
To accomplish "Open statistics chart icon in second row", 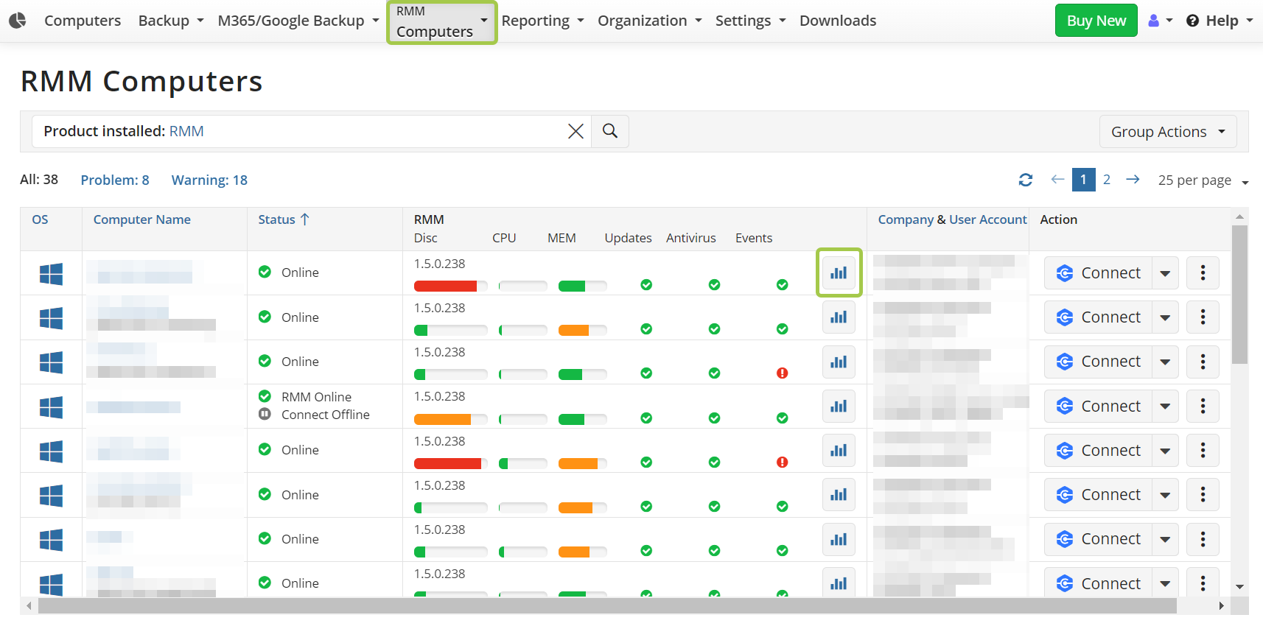I will [839, 317].
